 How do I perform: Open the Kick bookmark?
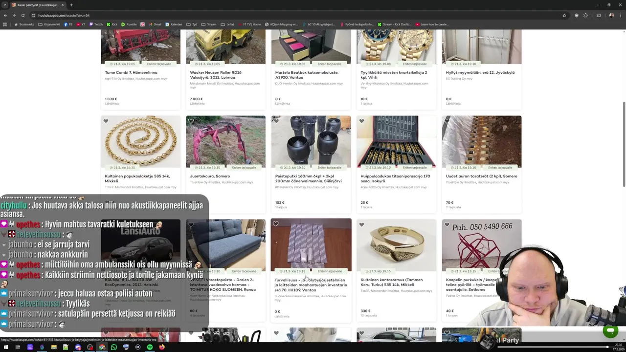point(112,24)
